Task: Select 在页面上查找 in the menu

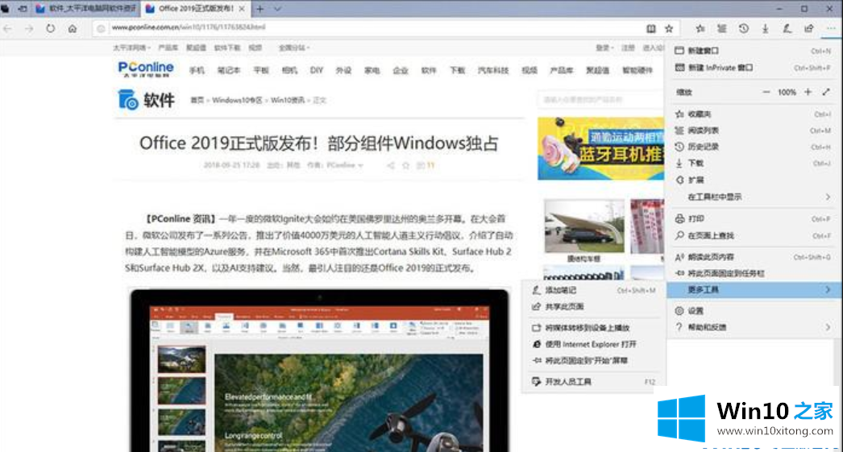Action: 754,235
